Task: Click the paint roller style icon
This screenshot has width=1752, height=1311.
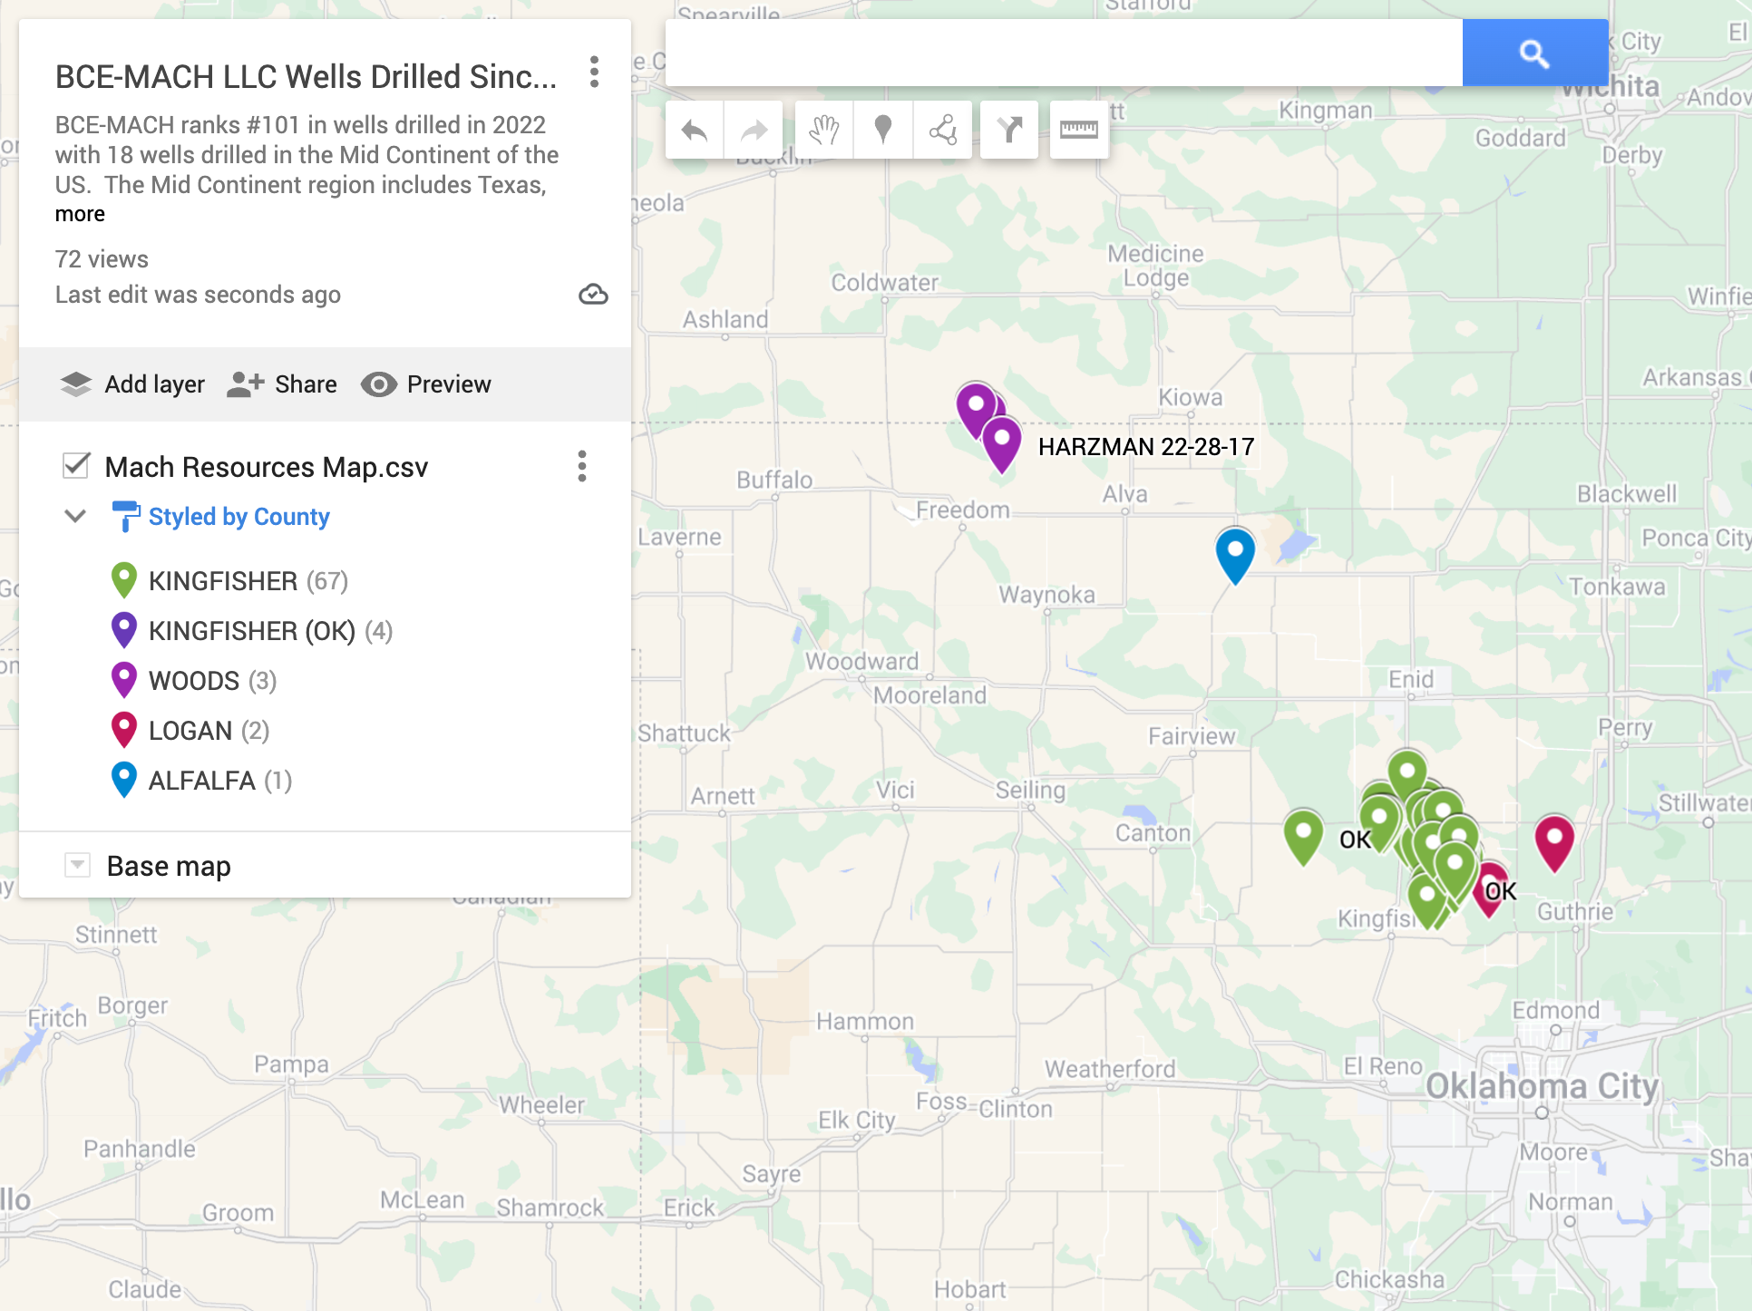Action: coord(125,517)
